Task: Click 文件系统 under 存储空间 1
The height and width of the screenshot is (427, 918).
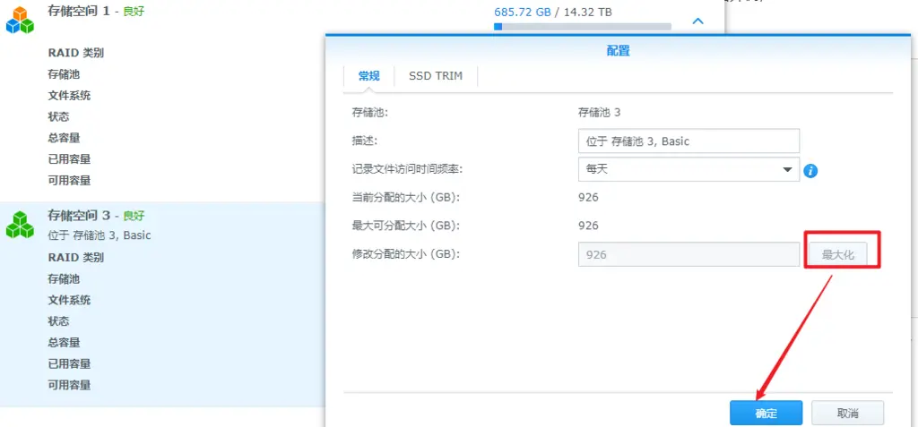Action: (69, 96)
